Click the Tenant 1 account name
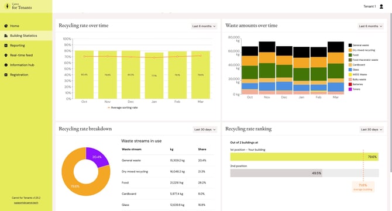The image size is (392, 211). coord(370,6)
